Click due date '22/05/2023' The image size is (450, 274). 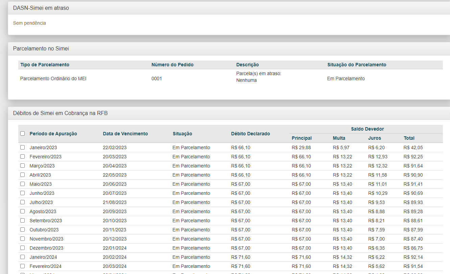pyautogui.click(x=115, y=175)
